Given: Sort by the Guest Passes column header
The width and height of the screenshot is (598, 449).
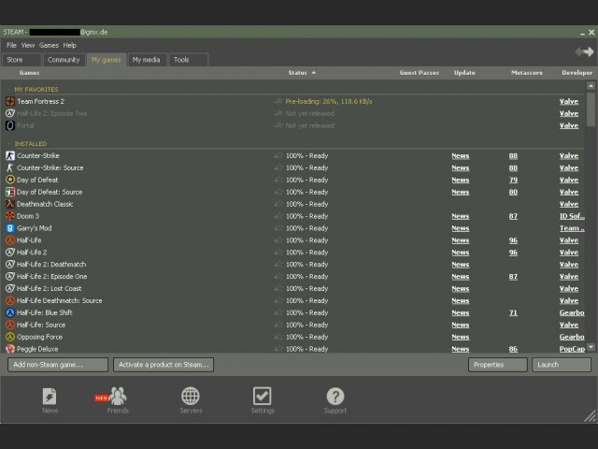Looking at the screenshot, I should pos(420,73).
